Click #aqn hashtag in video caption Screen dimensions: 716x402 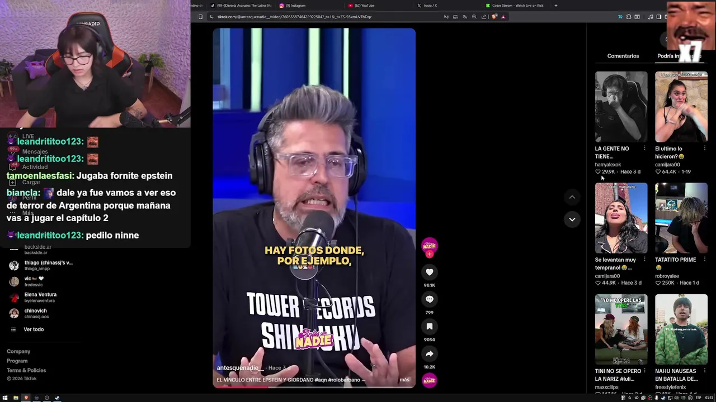pyautogui.click(x=321, y=380)
